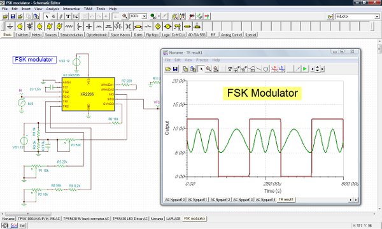The image size is (382, 229).
Task: Open the LAPLACE schematic tab
Action: 173,219
